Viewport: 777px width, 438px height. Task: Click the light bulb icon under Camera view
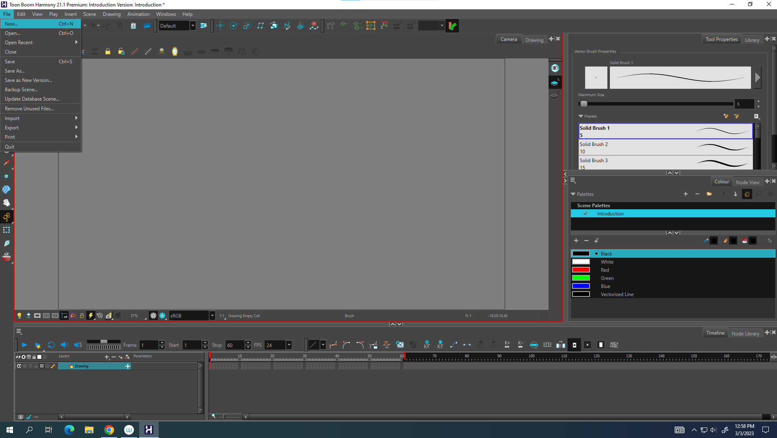[19, 316]
